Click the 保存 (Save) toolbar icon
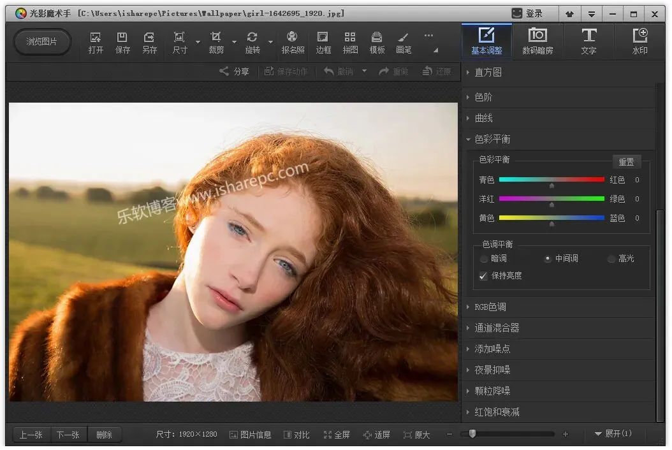The image size is (672, 450). tap(122, 42)
